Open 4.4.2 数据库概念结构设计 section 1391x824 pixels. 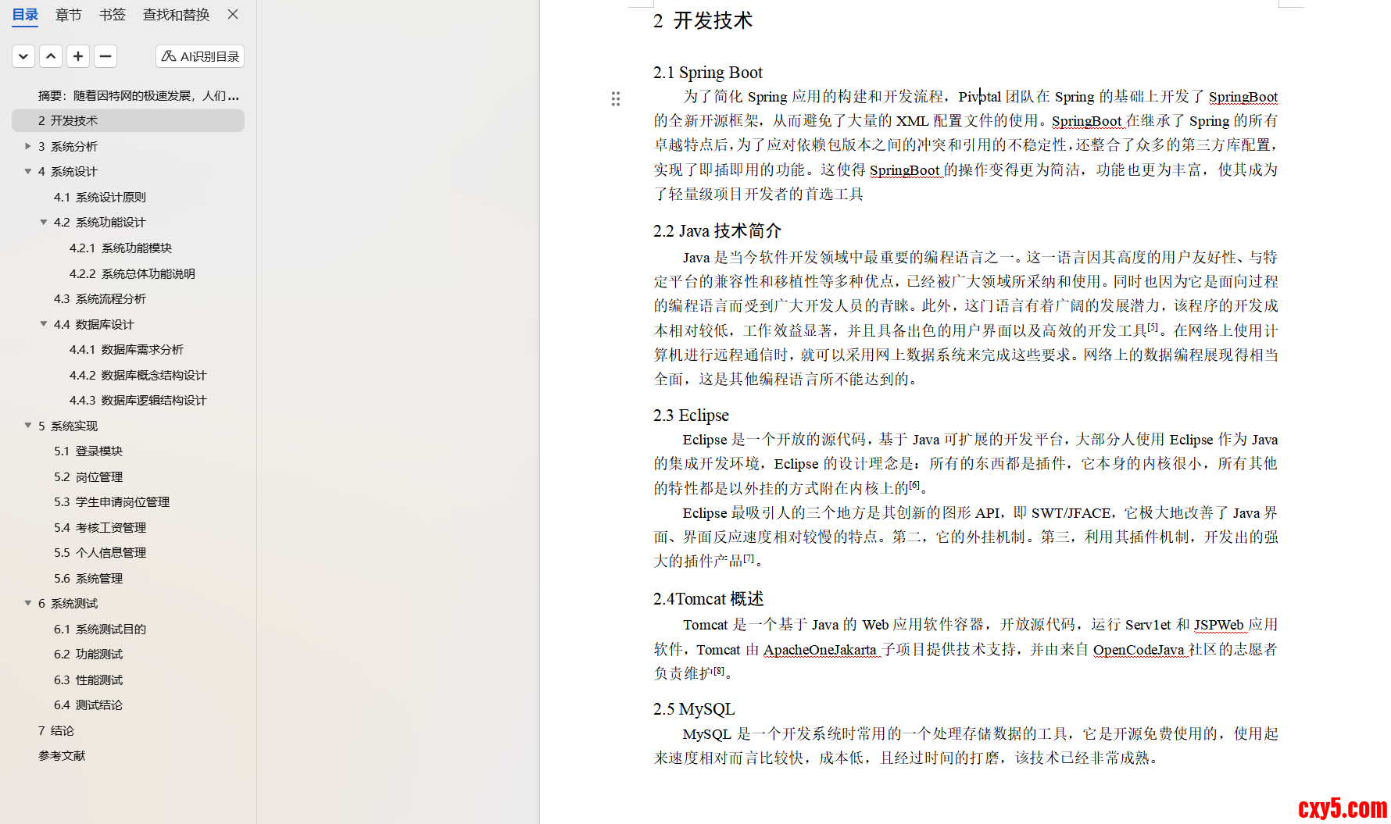coord(138,375)
